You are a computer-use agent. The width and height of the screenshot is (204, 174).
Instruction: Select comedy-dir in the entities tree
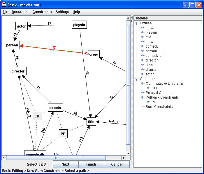[x=152, y=56]
